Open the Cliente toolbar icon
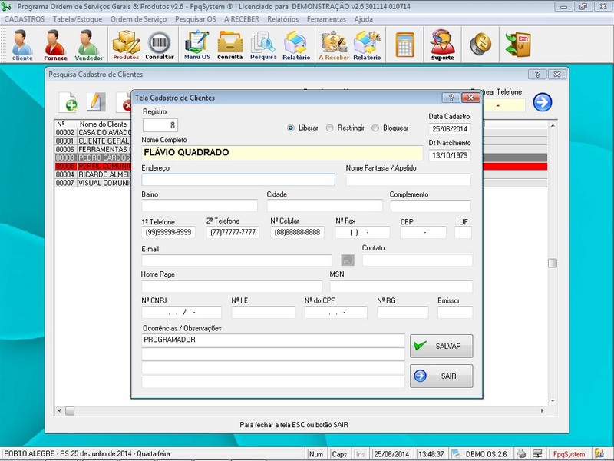The height and width of the screenshot is (461, 614). click(x=22, y=45)
